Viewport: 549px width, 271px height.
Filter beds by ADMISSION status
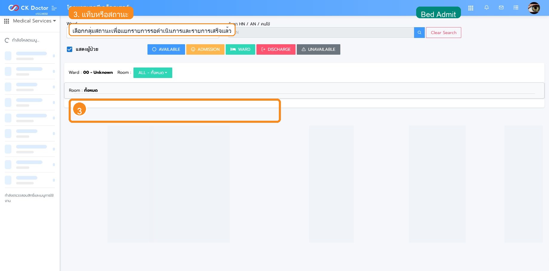coord(205,49)
